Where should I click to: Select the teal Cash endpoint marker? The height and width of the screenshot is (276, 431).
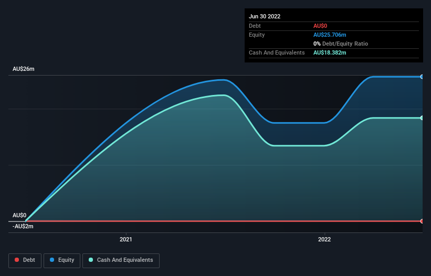pyautogui.click(x=422, y=118)
